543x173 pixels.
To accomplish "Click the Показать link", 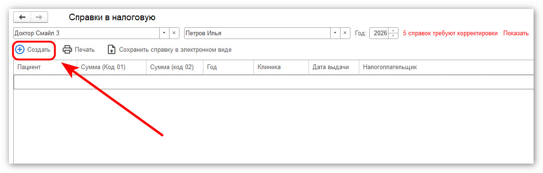I will click(516, 33).
